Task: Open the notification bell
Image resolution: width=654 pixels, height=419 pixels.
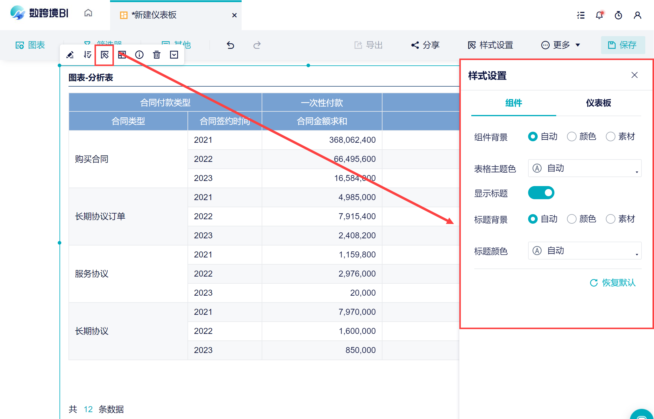Action: pyautogui.click(x=599, y=15)
